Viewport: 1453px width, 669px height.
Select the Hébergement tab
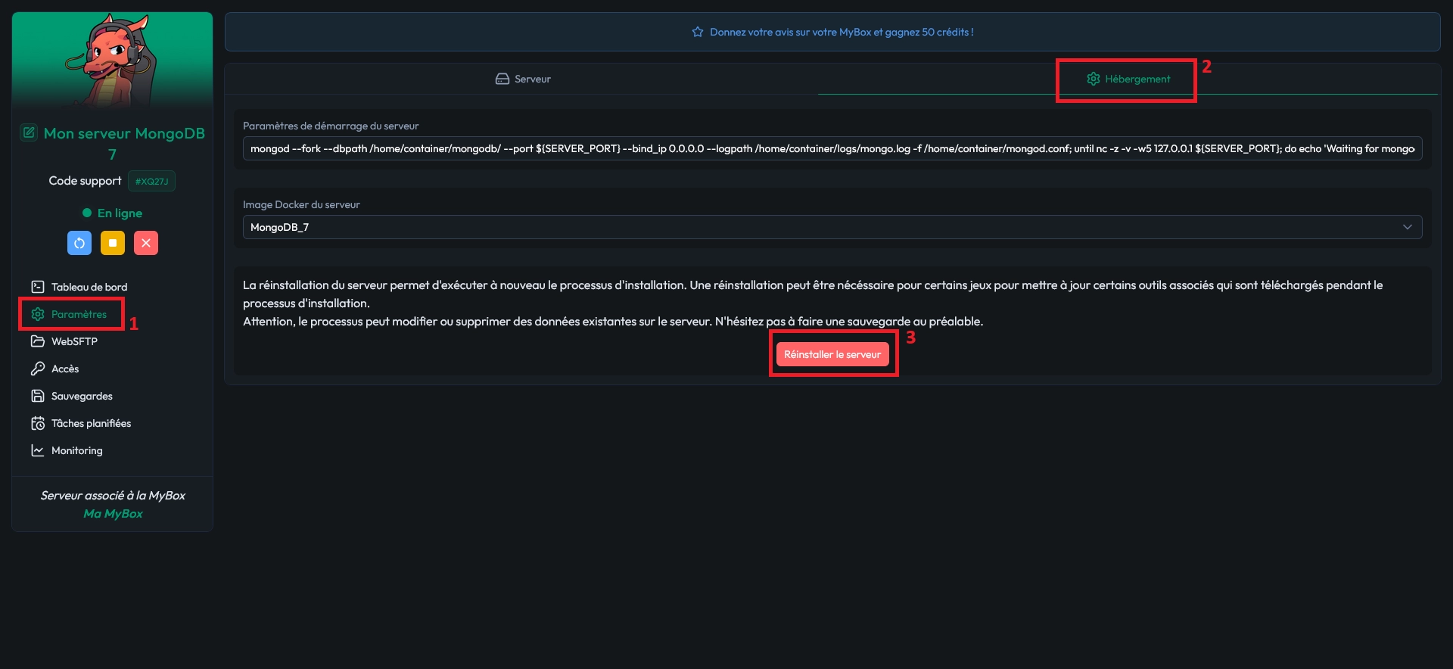tap(1128, 79)
